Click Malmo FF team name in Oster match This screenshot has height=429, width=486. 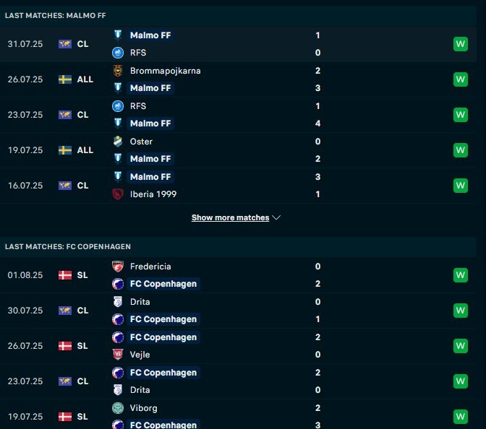(x=150, y=159)
